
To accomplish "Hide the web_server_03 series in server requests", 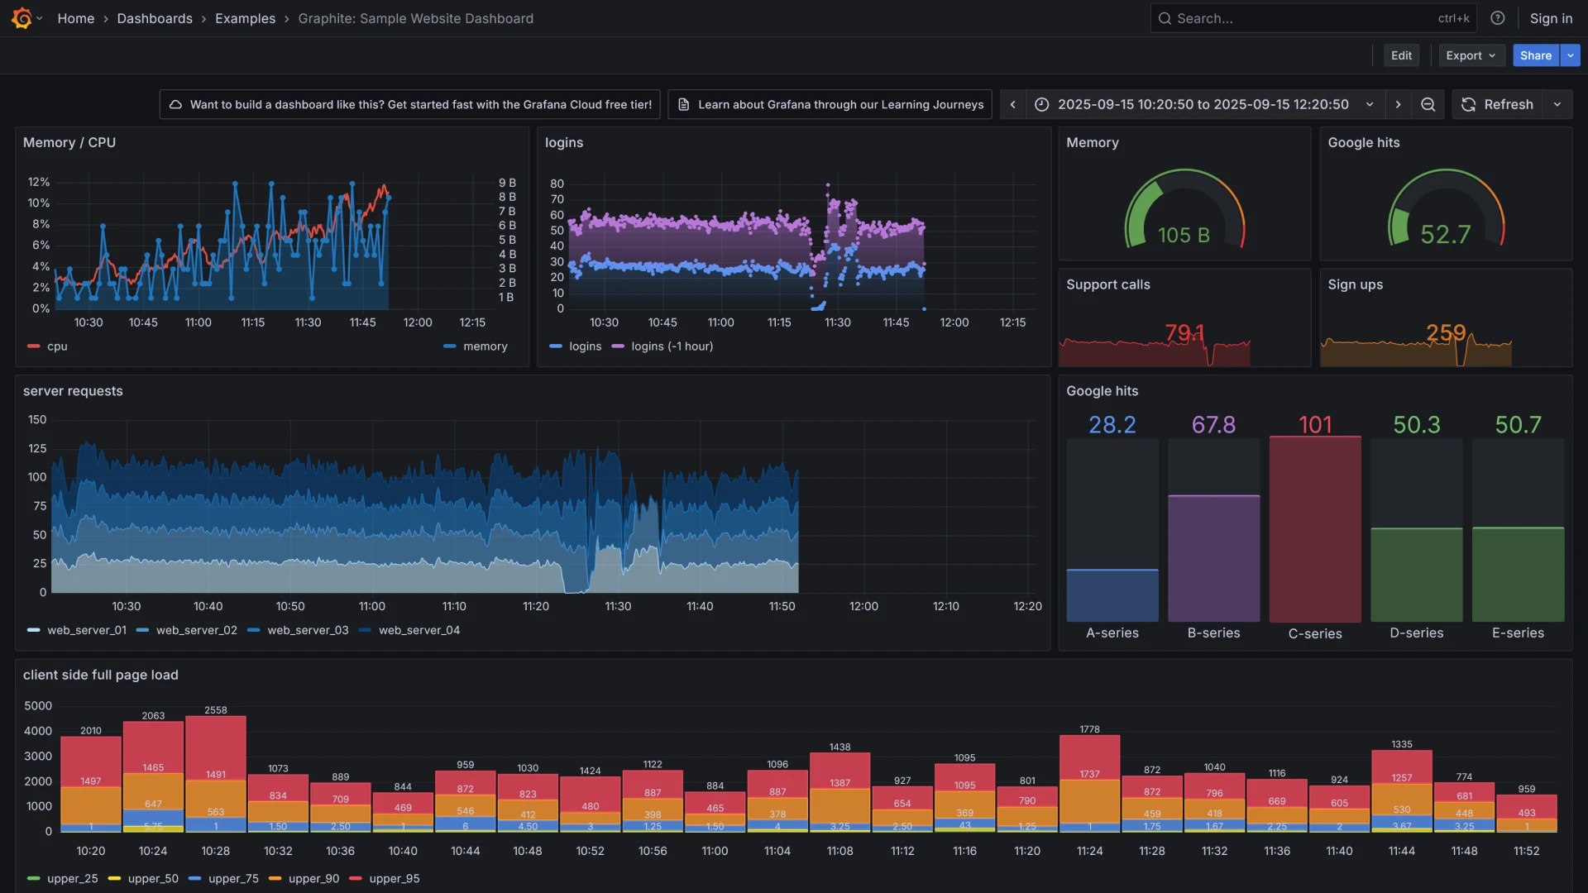I will [x=307, y=630].
